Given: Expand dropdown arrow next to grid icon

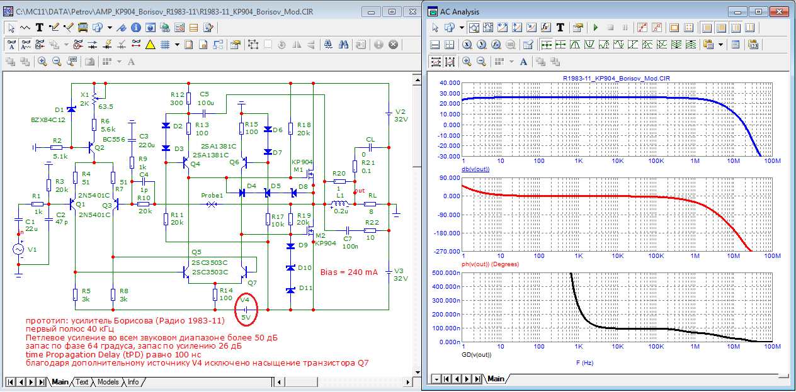Looking at the screenshot, I should pyautogui.click(x=177, y=45).
